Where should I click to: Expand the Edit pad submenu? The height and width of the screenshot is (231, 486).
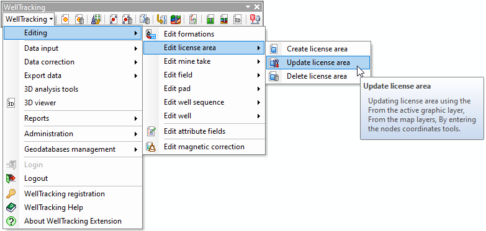pyautogui.click(x=258, y=89)
